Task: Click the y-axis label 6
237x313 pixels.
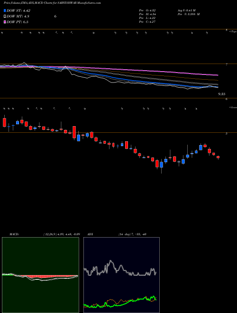Action: pos(227,99)
